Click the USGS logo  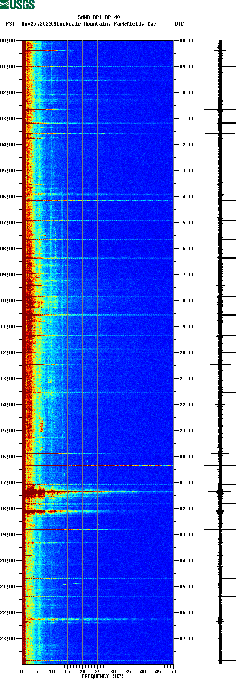click(x=17, y=5)
